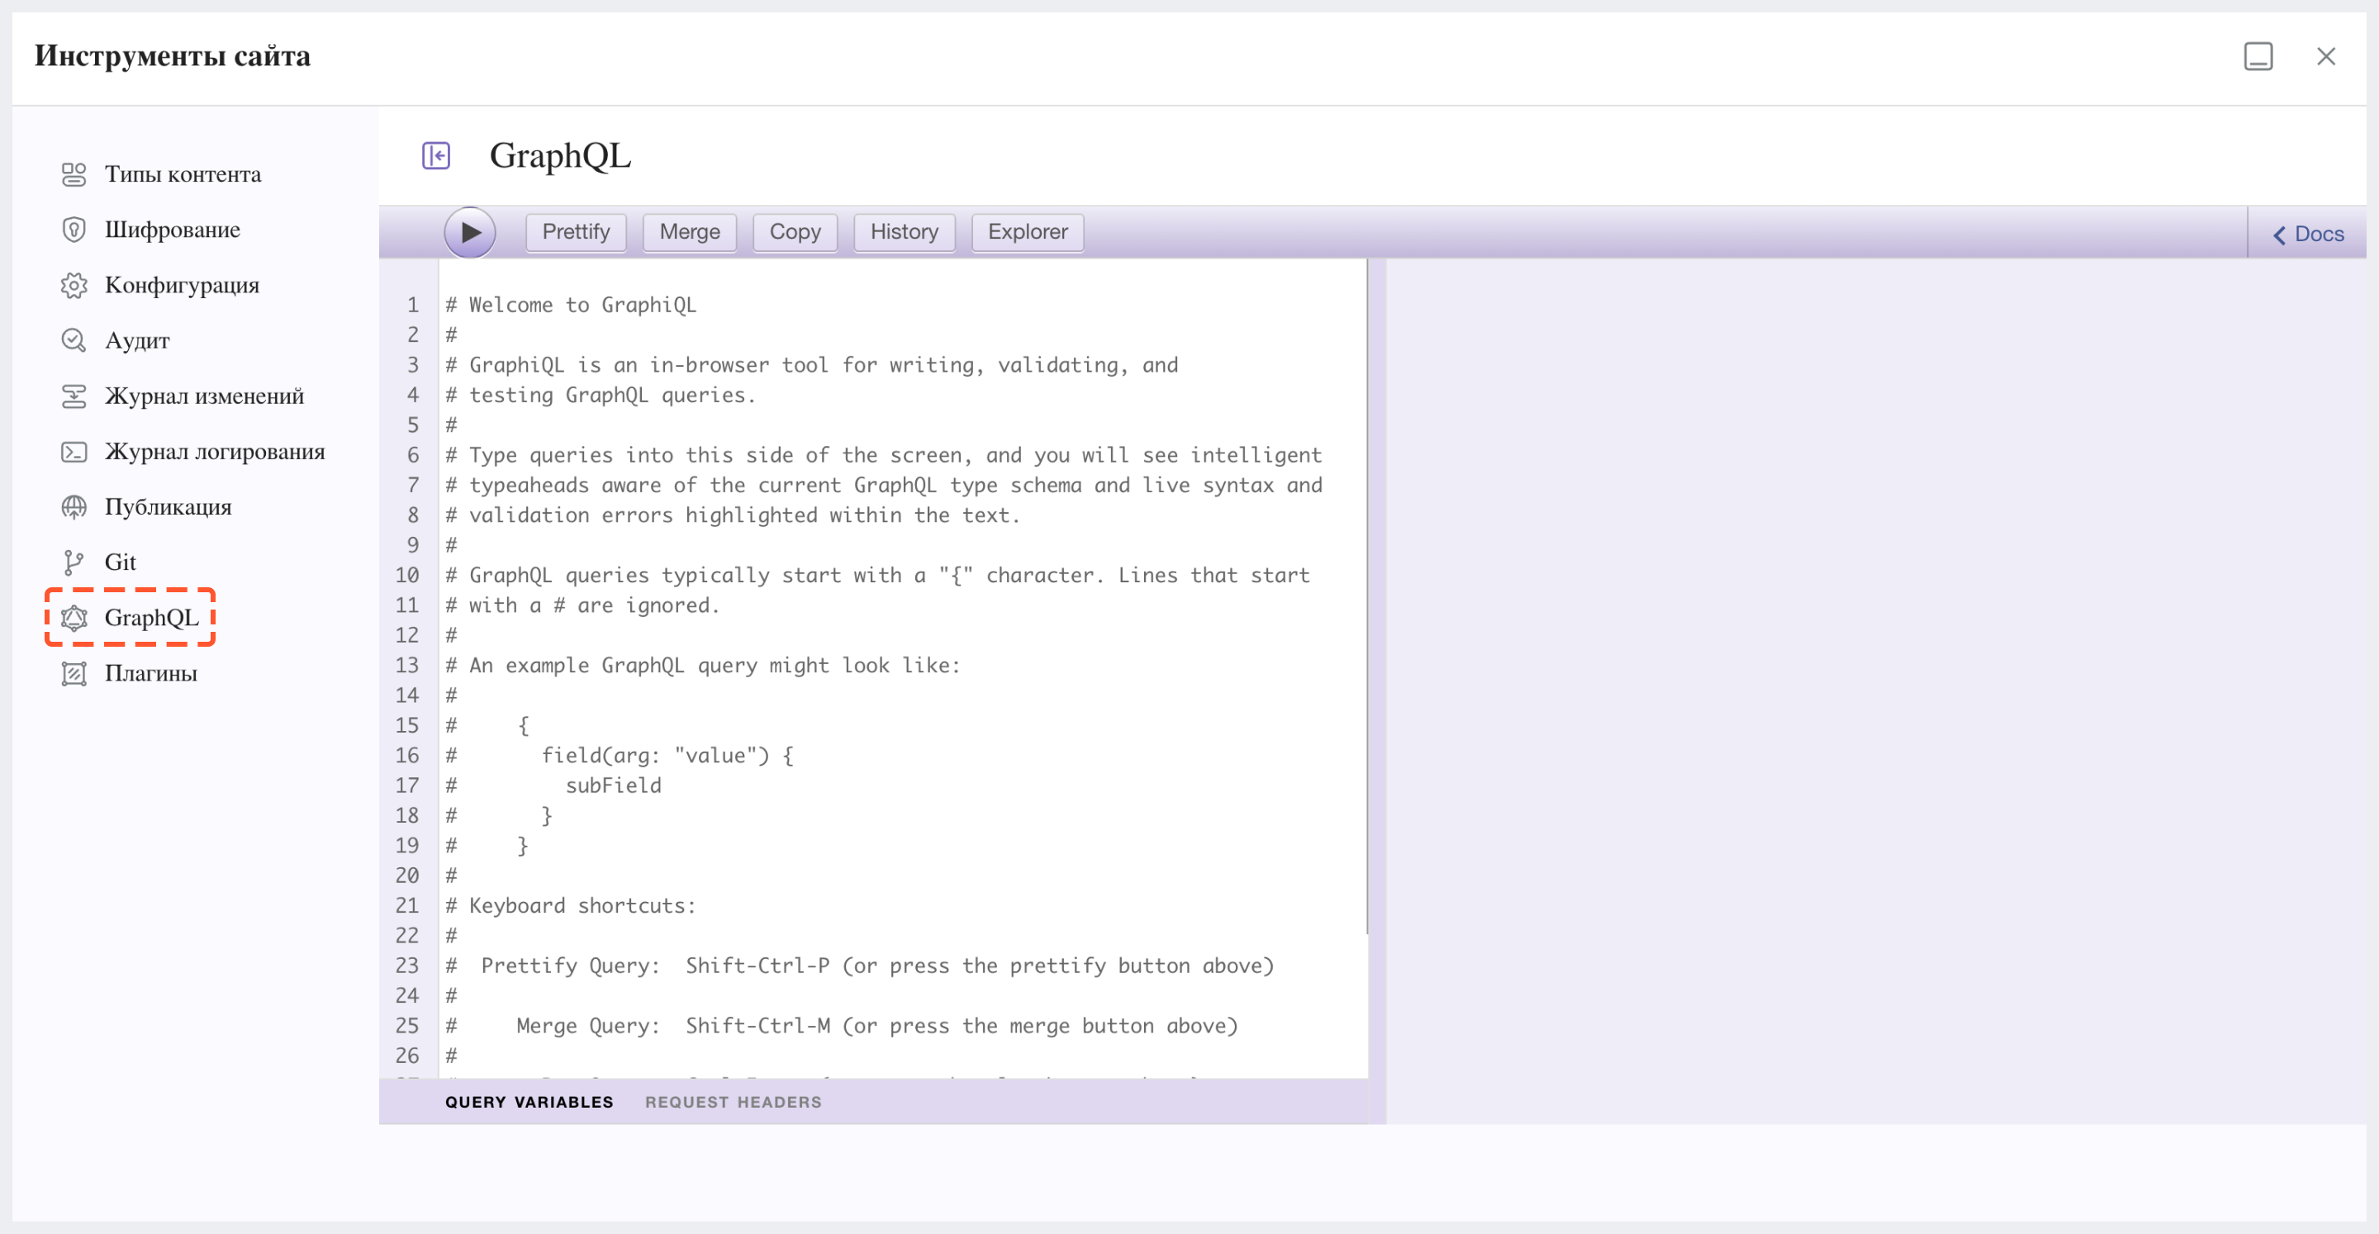Open Шифрование section

click(172, 230)
